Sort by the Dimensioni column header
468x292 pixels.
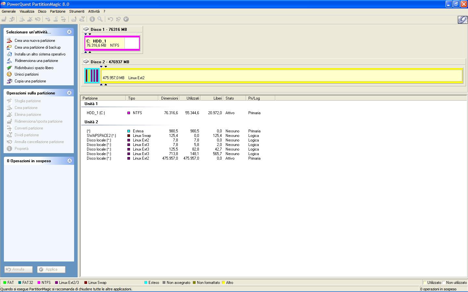click(x=169, y=98)
